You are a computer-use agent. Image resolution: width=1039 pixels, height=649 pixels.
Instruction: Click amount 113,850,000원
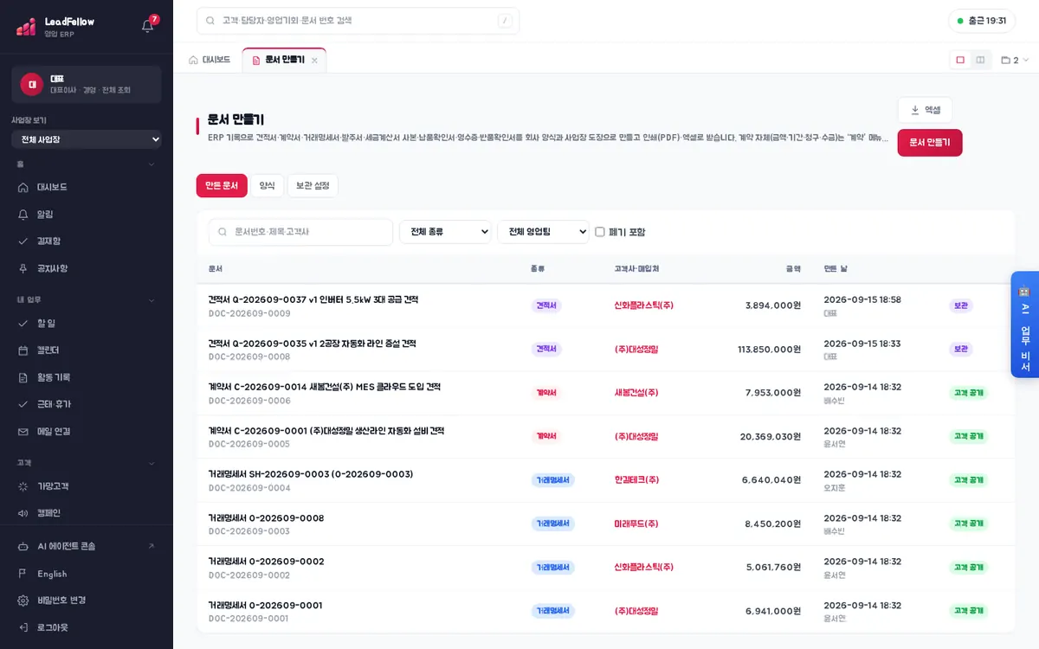tap(769, 350)
